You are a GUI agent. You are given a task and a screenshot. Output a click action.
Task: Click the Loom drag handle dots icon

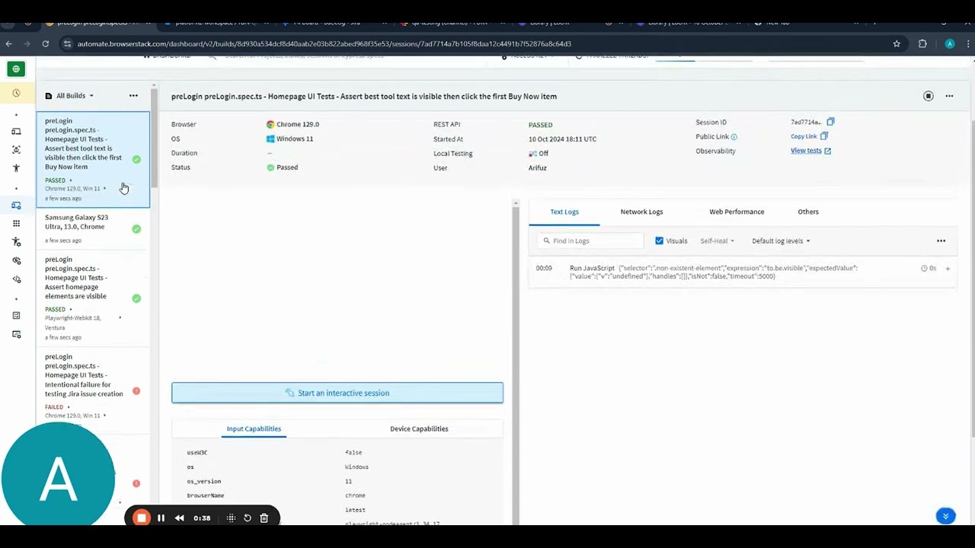[231, 518]
